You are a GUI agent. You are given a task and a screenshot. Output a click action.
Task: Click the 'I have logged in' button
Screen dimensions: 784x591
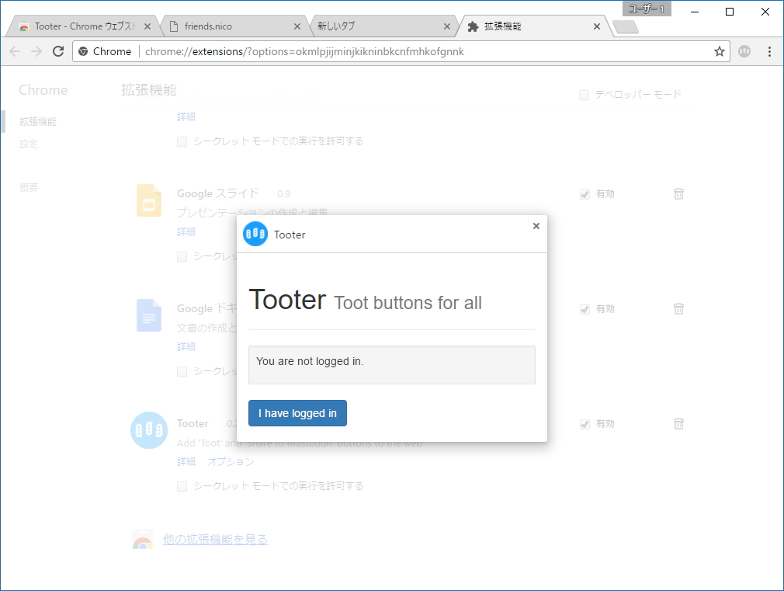tap(297, 413)
